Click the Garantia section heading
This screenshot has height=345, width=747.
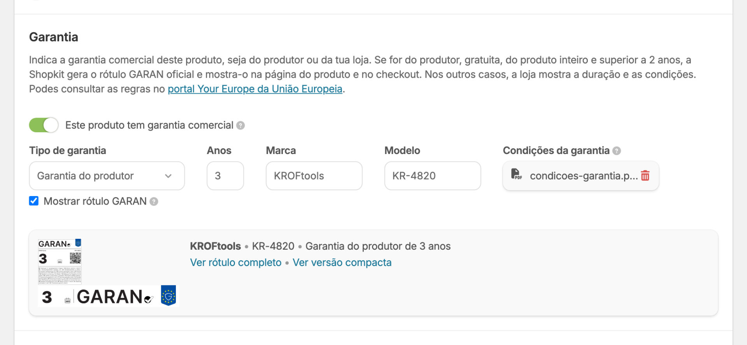(54, 37)
